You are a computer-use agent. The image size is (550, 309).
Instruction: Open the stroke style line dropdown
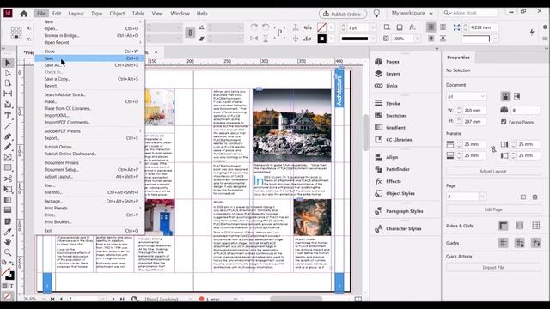(373, 39)
